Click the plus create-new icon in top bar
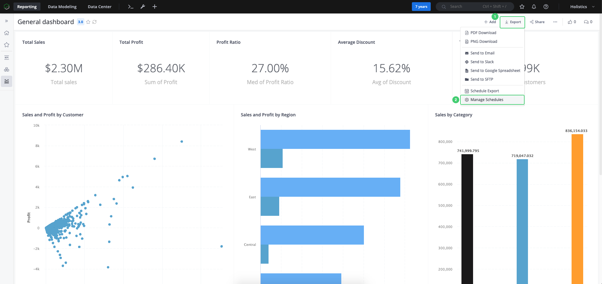 (x=155, y=7)
